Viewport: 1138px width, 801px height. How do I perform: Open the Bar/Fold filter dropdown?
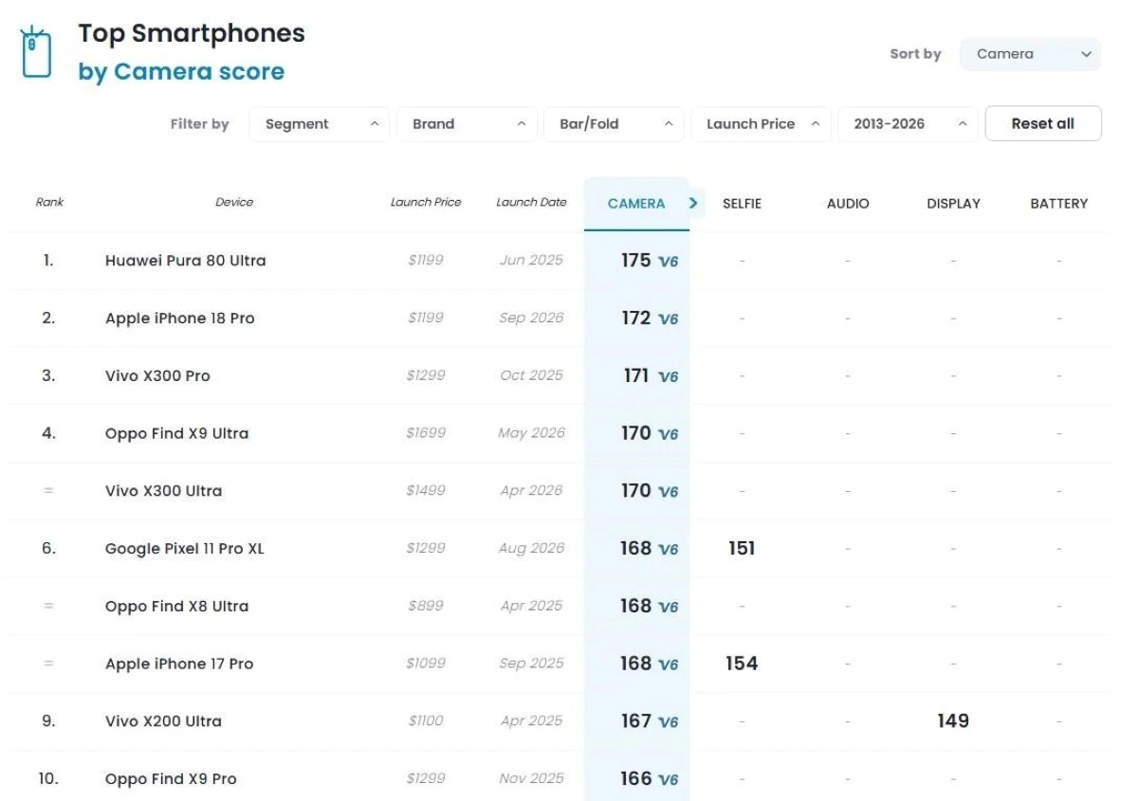click(614, 124)
